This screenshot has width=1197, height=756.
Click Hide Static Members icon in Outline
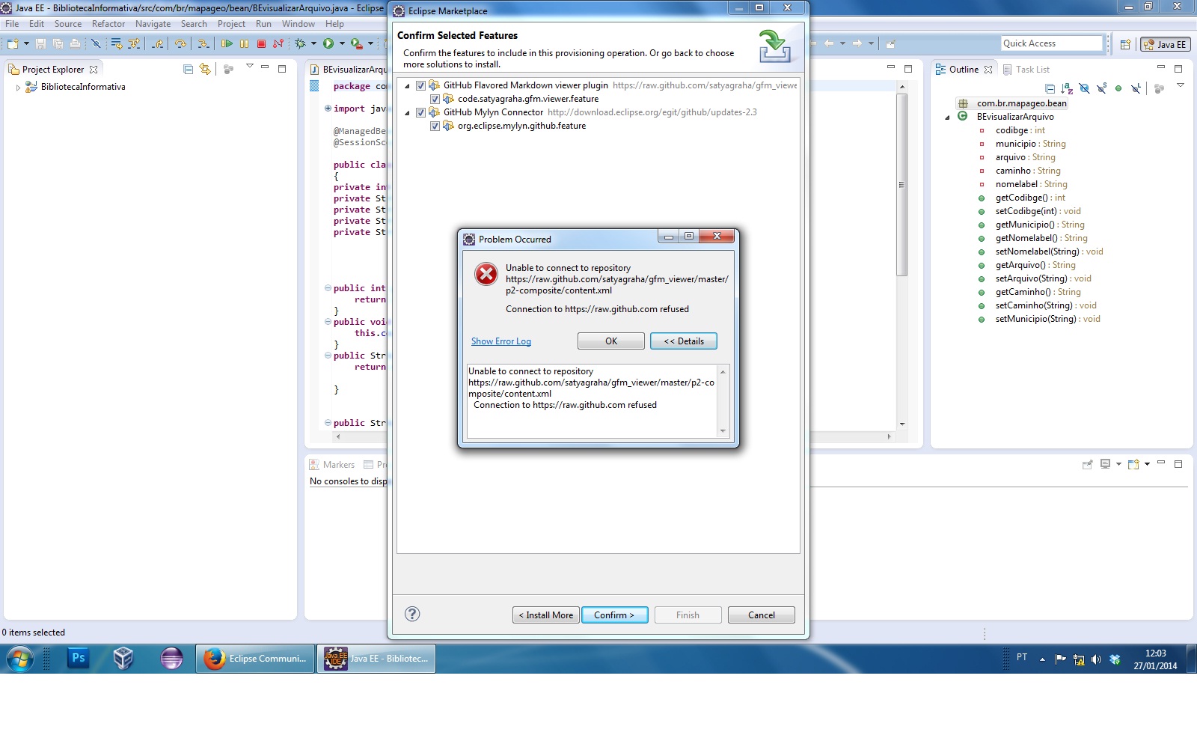[1101, 88]
